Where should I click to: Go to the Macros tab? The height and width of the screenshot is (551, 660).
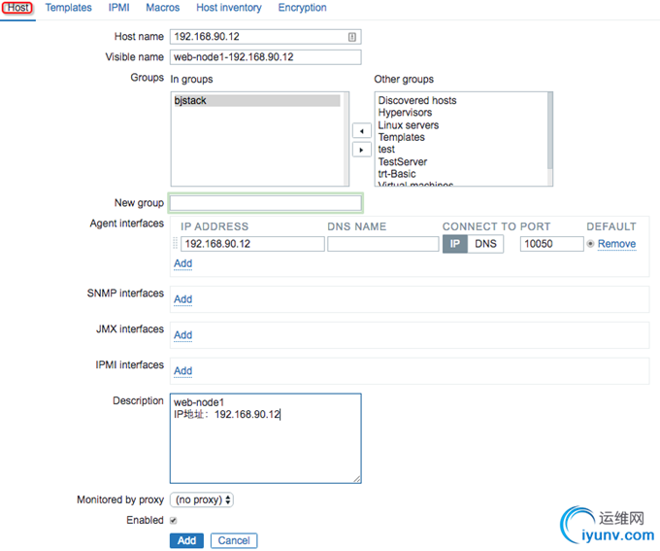pos(162,8)
